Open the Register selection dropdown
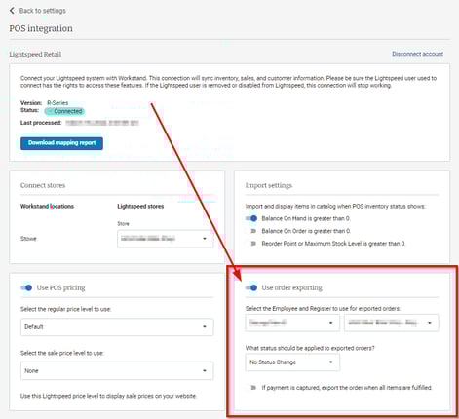 click(x=392, y=323)
